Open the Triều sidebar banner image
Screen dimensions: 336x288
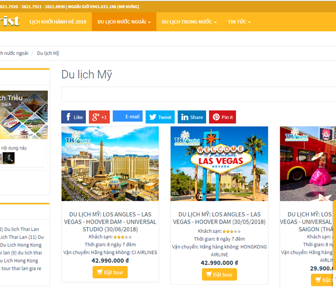pyautogui.click(x=24, y=115)
